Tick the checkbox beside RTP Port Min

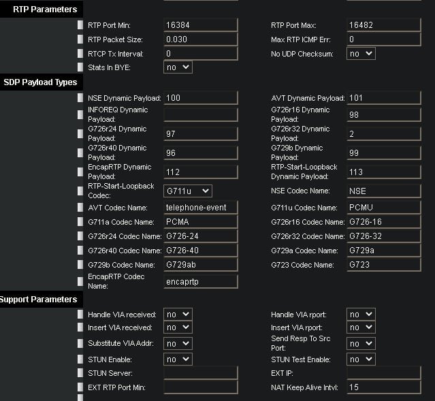(80, 25)
